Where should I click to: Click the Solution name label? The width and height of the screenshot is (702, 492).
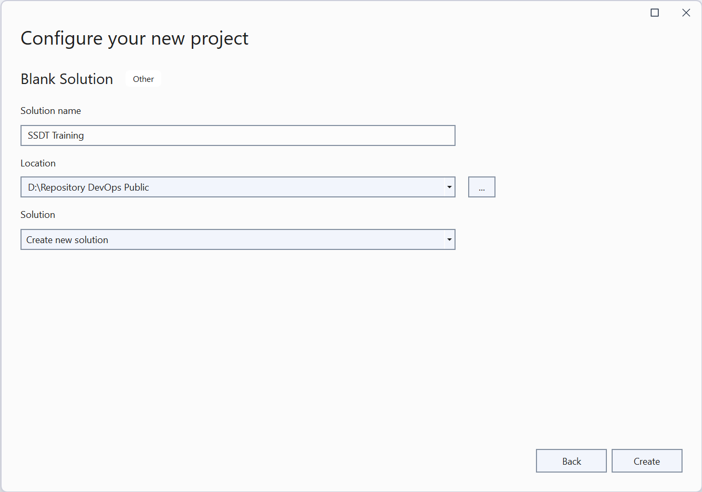point(50,111)
